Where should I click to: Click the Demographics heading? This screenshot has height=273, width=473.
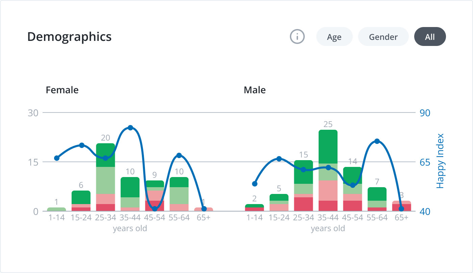pos(70,36)
